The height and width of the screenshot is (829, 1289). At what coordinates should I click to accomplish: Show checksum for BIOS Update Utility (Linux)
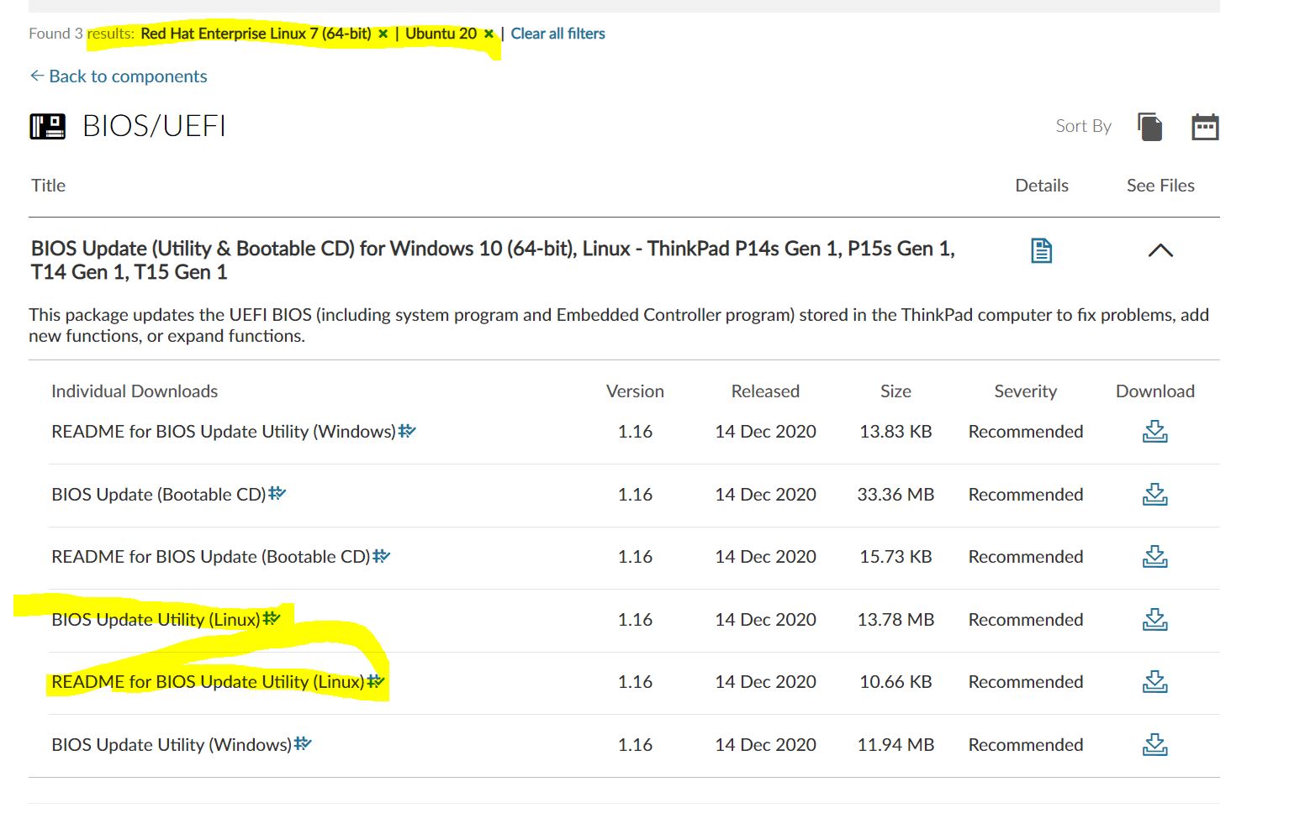click(x=271, y=618)
